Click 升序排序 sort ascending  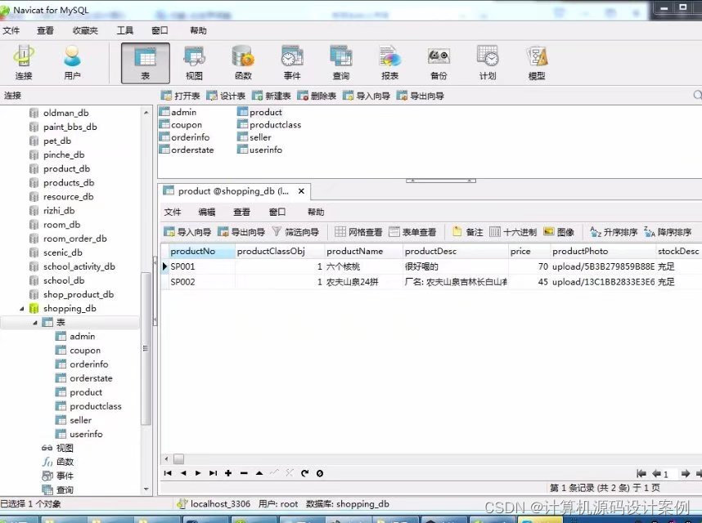614,232
